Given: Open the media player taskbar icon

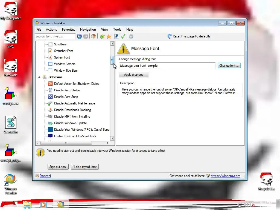Looking at the screenshot, I should point(43,205).
